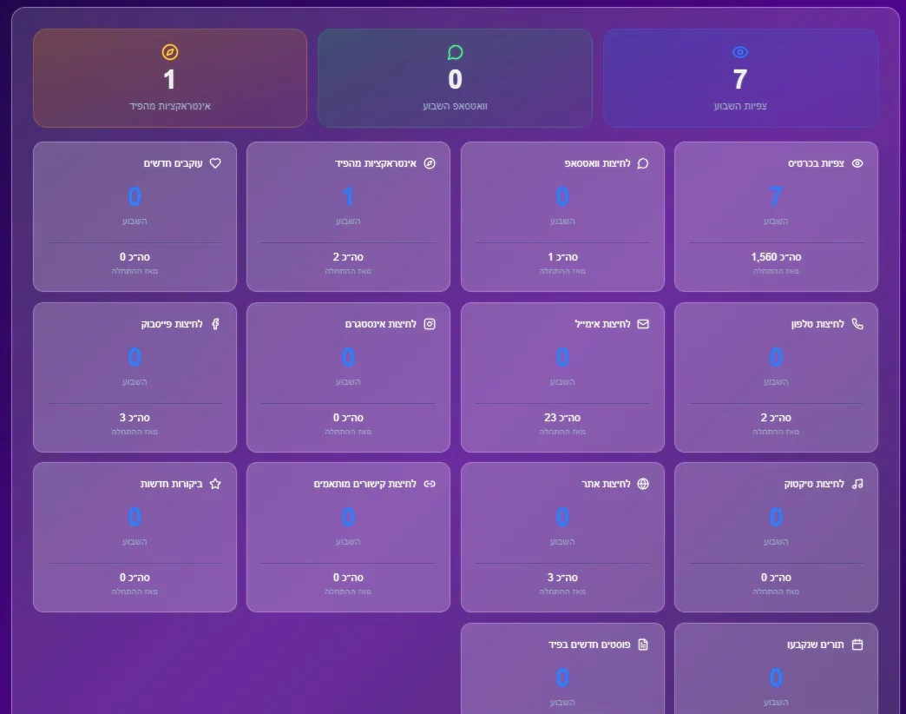Screen dimensions: 906x714
Task: Click the Instagram icon beside לחיצות אינסטגרם
Action: coord(430,324)
